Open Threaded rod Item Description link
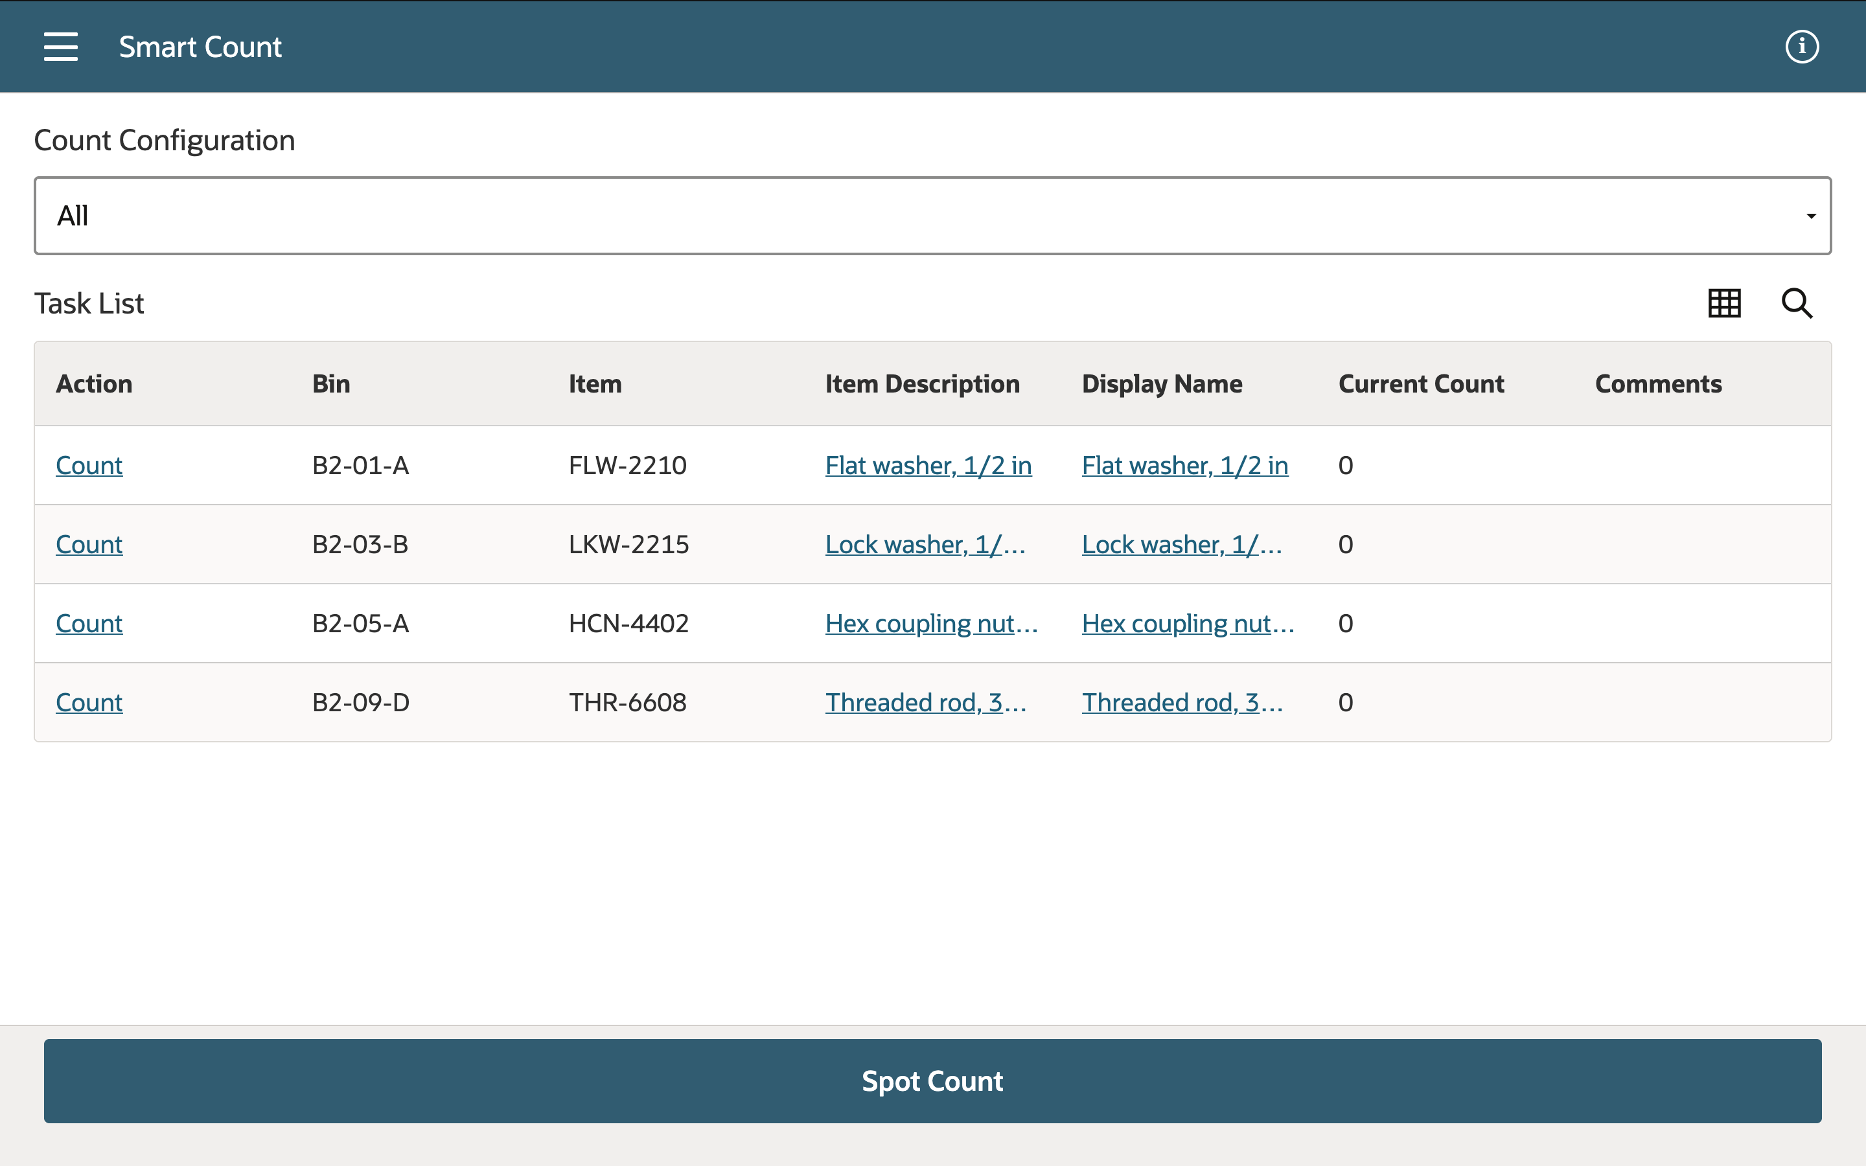Screen dimensions: 1866x1166 pos(926,703)
